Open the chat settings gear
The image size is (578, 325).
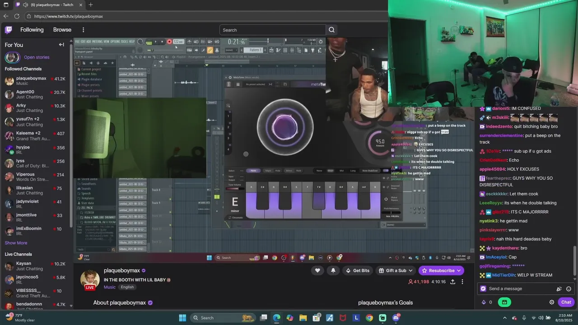[x=552, y=302]
